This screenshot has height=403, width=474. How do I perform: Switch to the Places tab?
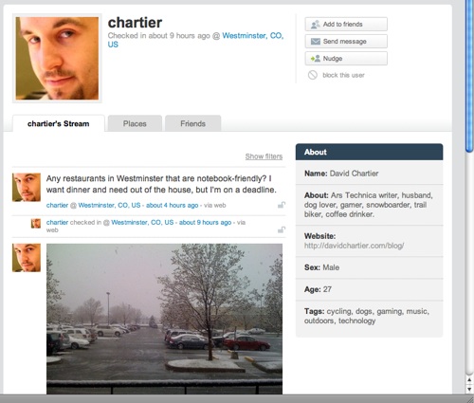pos(135,123)
